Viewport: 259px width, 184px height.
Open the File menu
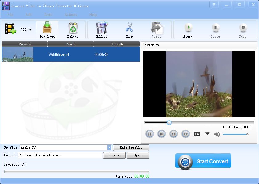10,15
